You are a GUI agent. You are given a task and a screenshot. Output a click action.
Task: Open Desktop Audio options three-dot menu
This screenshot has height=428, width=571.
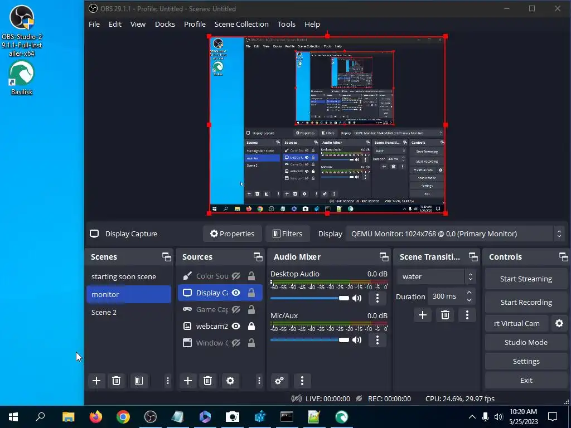click(x=378, y=298)
